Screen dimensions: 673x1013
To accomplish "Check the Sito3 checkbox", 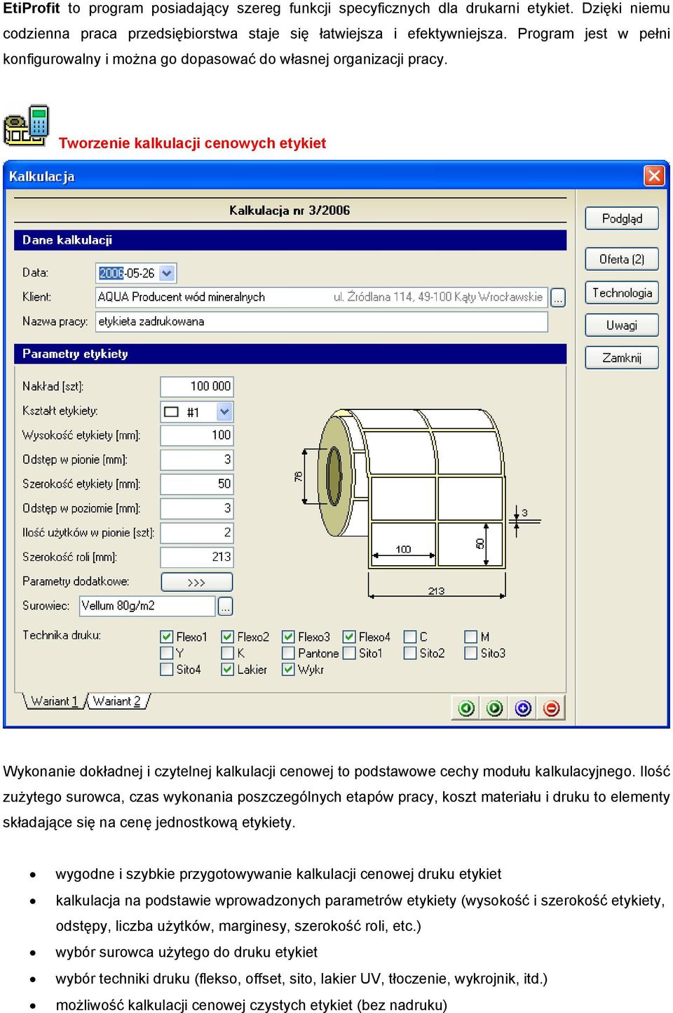I will [x=471, y=653].
